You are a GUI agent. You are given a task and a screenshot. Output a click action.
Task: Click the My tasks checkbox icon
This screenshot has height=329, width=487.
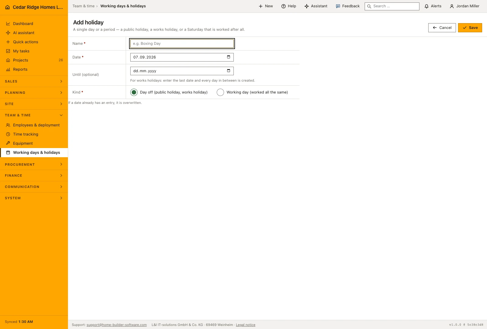[x=8, y=51]
